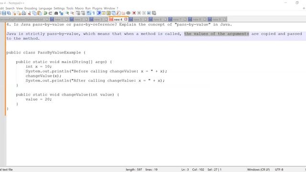This screenshot has width=306, height=172.
Task: Click the Monitoring eye toolbar icon
Action: pos(128,13)
